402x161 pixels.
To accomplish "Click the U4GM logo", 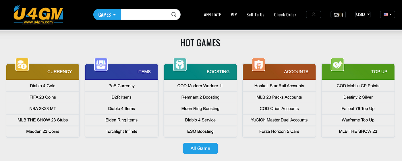I will [38, 15].
